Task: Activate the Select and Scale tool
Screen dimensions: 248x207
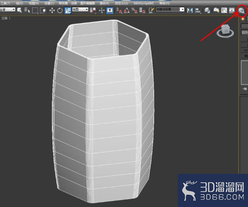Action: pos(68,11)
